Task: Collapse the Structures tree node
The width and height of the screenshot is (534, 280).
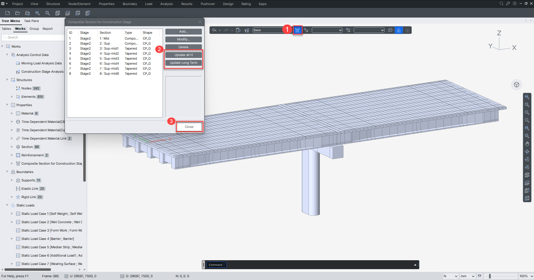Action: pyautogui.click(x=7, y=80)
